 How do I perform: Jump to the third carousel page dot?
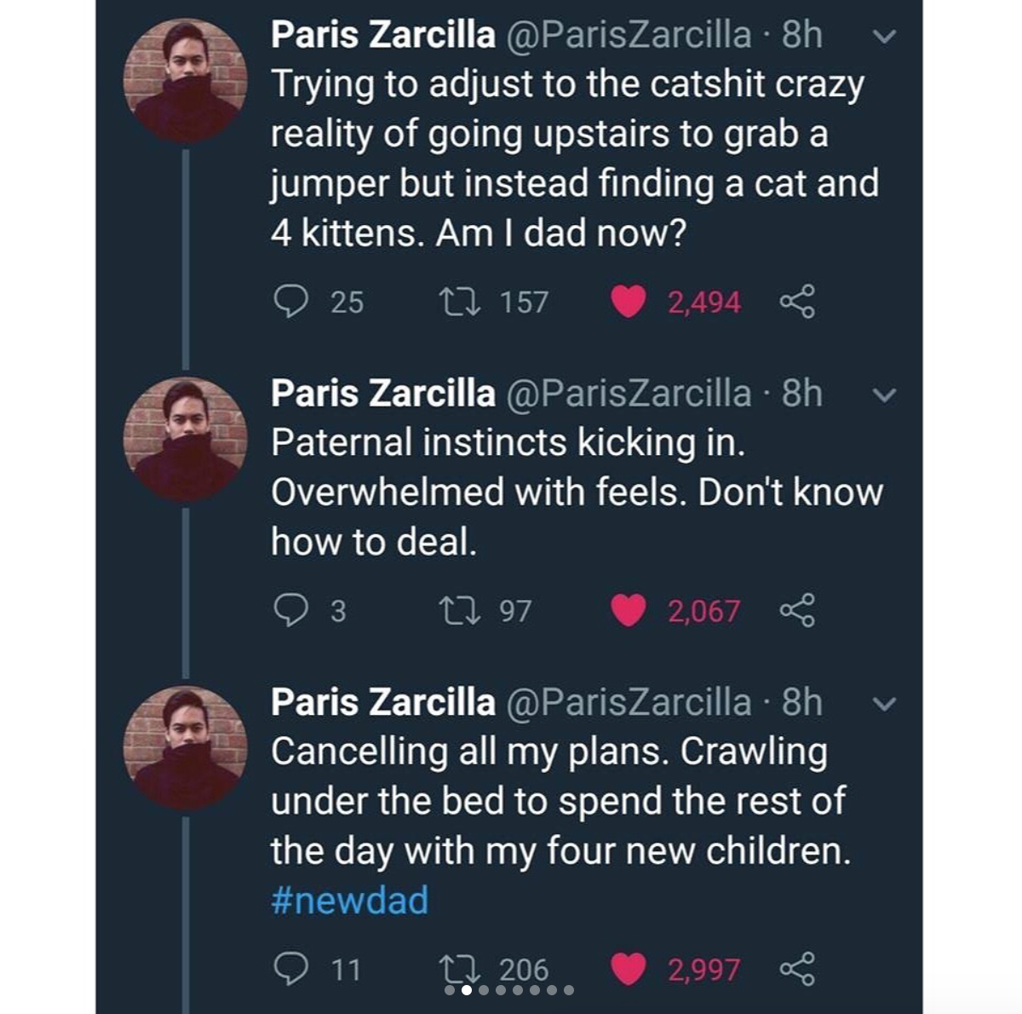484,990
